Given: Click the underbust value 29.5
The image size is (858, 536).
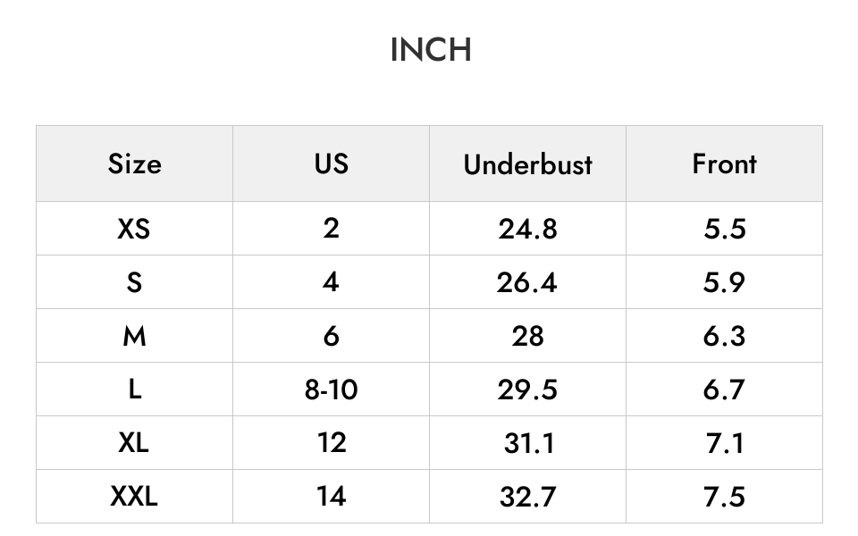Looking at the screenshot, I should coord(527,389).
